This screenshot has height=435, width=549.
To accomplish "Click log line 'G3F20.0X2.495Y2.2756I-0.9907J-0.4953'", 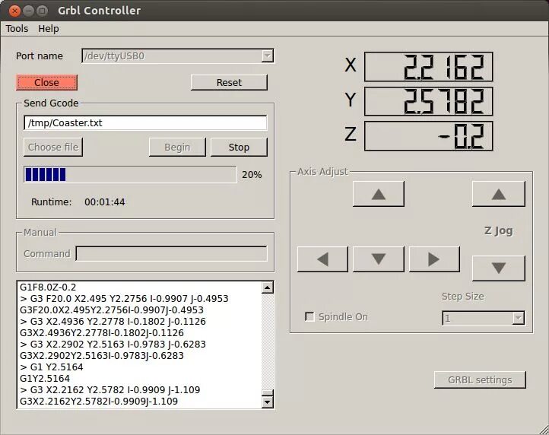I will (x=112, y=310).
